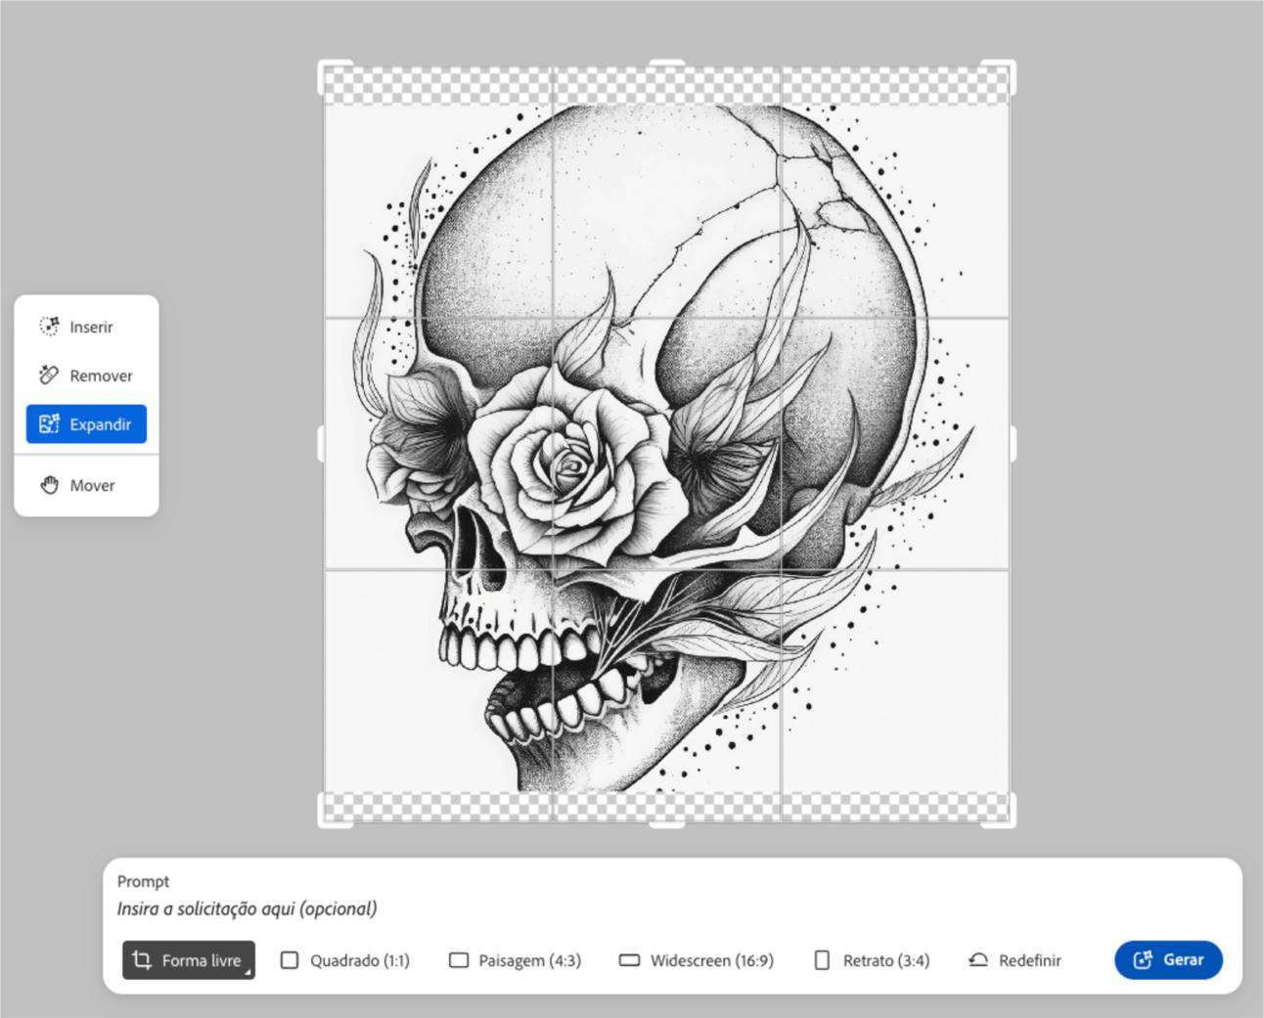Click the left edge middle crop handle
Image resolution: width=1264 pixels, height=1018 pixels.
(x=321, y=444)
